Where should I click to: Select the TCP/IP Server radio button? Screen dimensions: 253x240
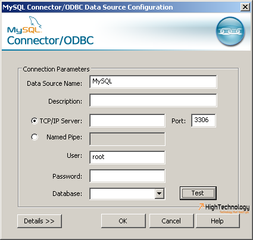pos(35,121)
